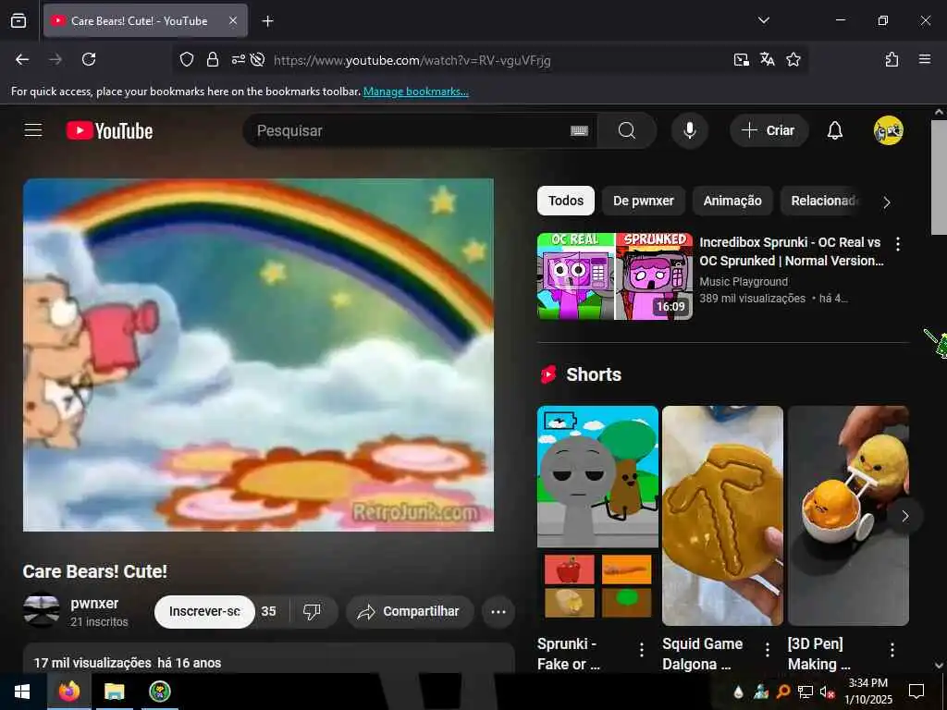This screenshot has width=947, height=710.
Task: Bookmark this page with star
Action: [793, 59]
